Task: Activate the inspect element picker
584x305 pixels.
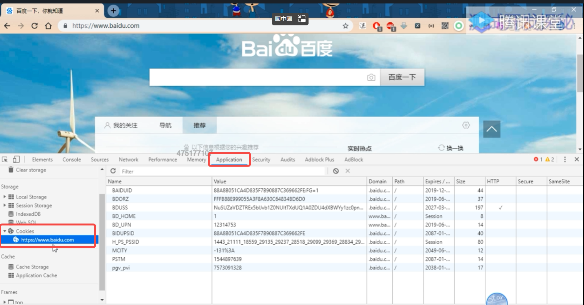Action: (5, 159)
